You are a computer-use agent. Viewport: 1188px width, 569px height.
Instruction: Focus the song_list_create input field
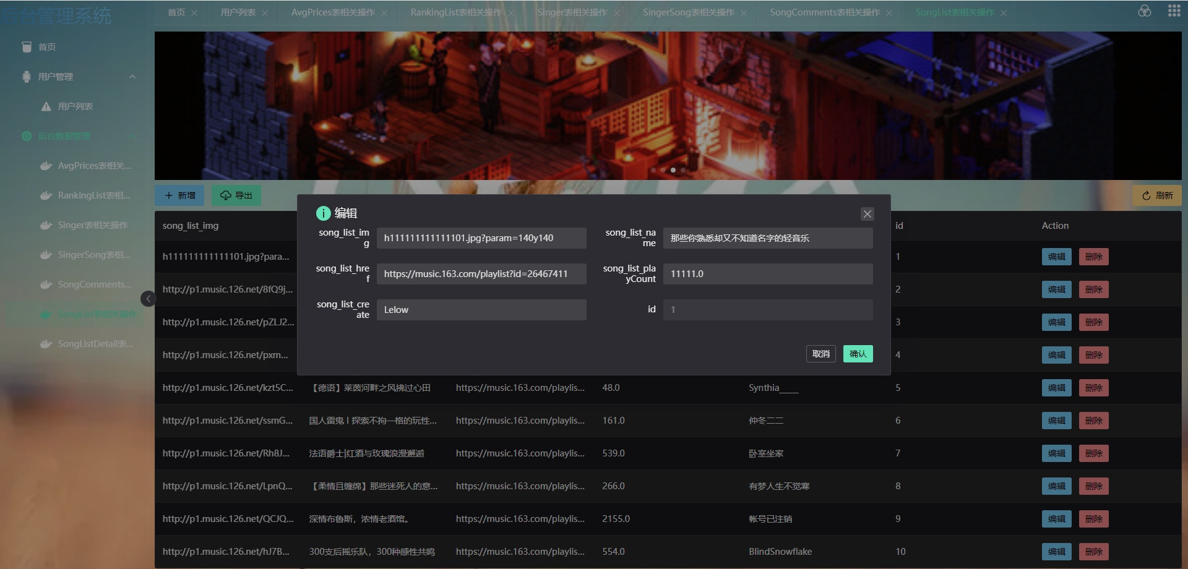481,310
